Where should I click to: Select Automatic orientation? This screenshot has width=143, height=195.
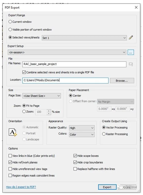[24, 127]
